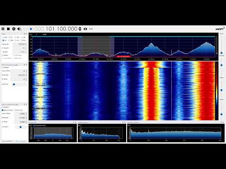
Task: Close the Radio panel
Action: (x=26, y=34)
